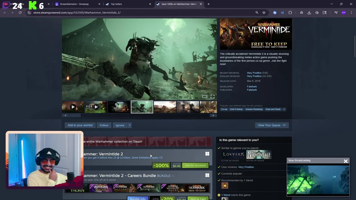The height and width of the screenshot is (200, 356).
Task: Click the Windows platform icon on the Vermintide 2 row
Action: click(207, 154)
